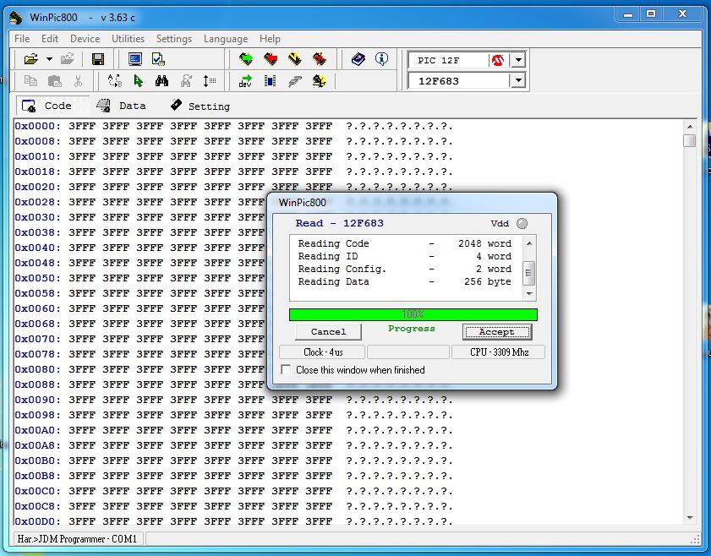Open the 12F683 device dropdown

(x=518, y=80)
